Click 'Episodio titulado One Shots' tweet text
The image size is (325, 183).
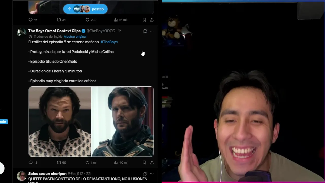click(x=53, y=62)
